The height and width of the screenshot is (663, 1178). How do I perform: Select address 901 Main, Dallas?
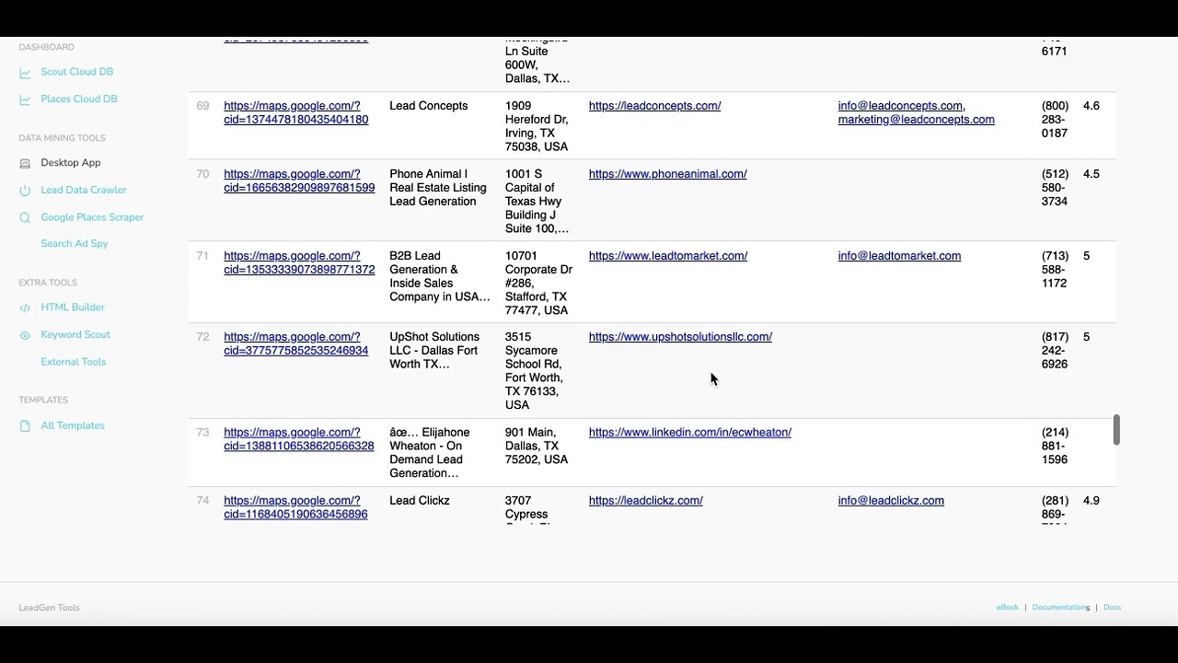(x=537, y=446)
